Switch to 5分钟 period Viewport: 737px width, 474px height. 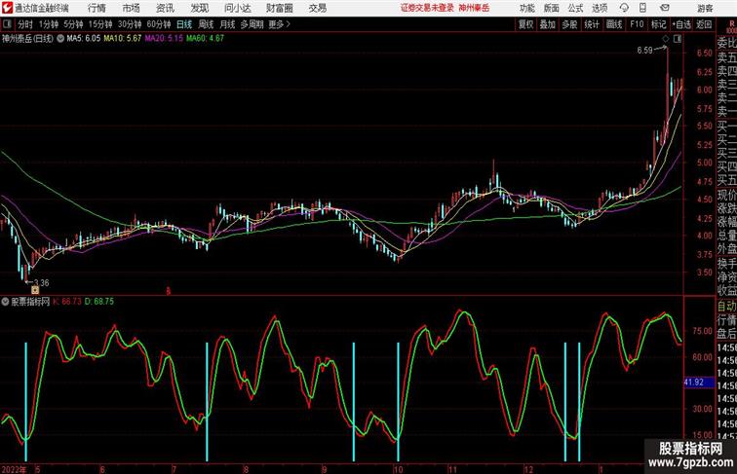click(x=73, y=24)
